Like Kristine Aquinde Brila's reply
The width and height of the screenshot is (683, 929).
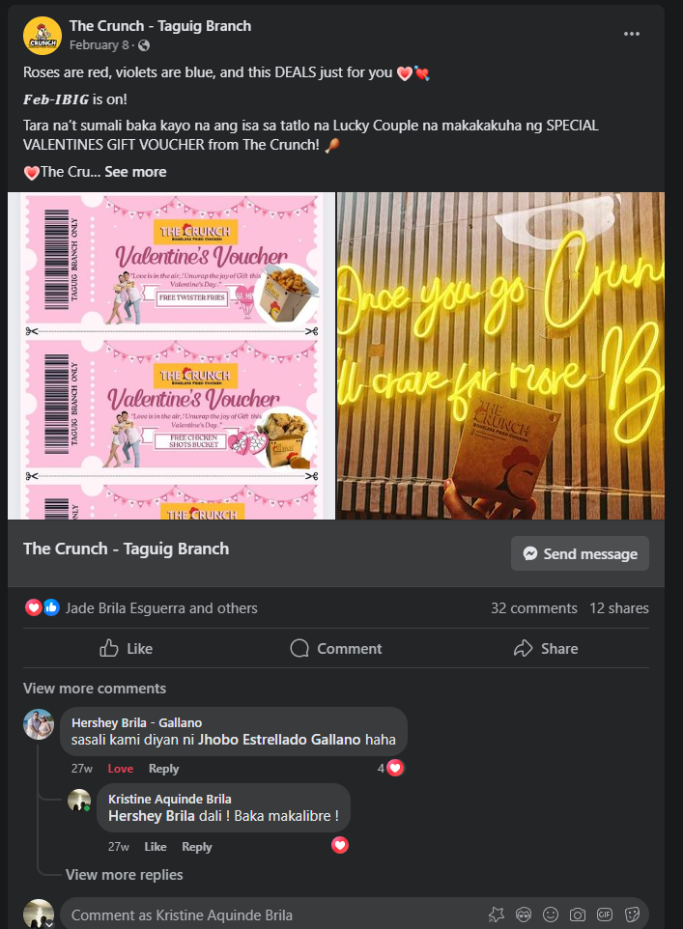[x=156, y=847]
